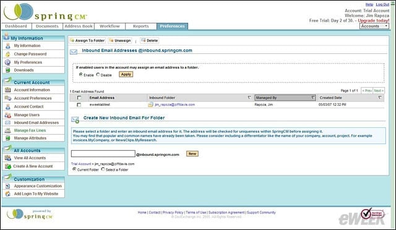Click the Next page button

(379, 91)
